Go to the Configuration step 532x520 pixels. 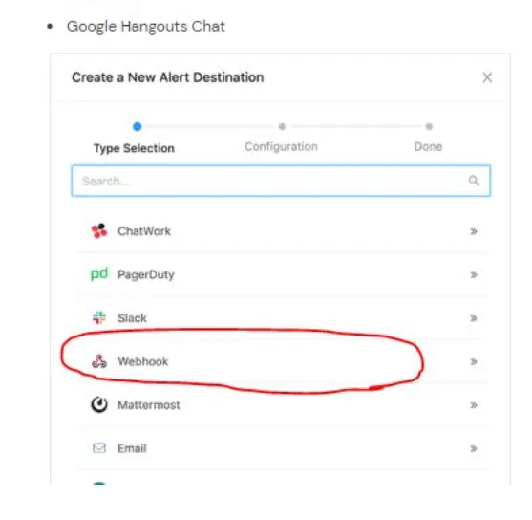281,146
